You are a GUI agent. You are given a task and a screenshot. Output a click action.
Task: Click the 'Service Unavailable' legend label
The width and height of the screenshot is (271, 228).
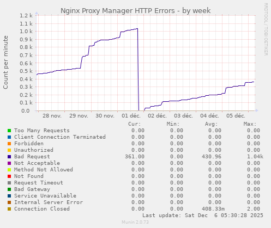coord(45,196)
